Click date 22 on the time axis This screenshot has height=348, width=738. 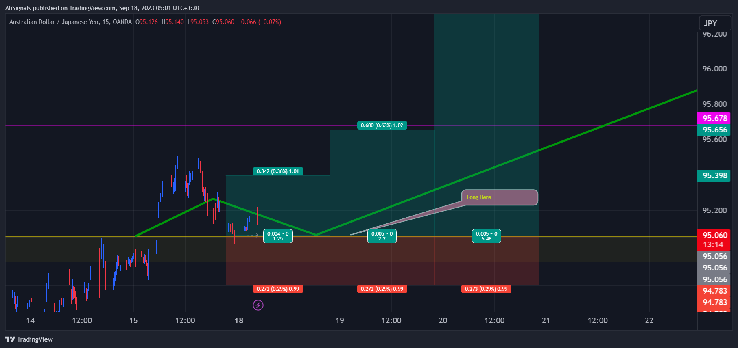click(x=649, y=321)
